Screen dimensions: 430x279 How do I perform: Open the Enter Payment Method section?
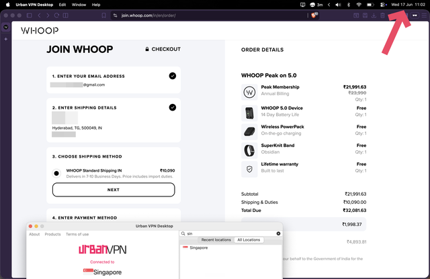click(85, 218)
